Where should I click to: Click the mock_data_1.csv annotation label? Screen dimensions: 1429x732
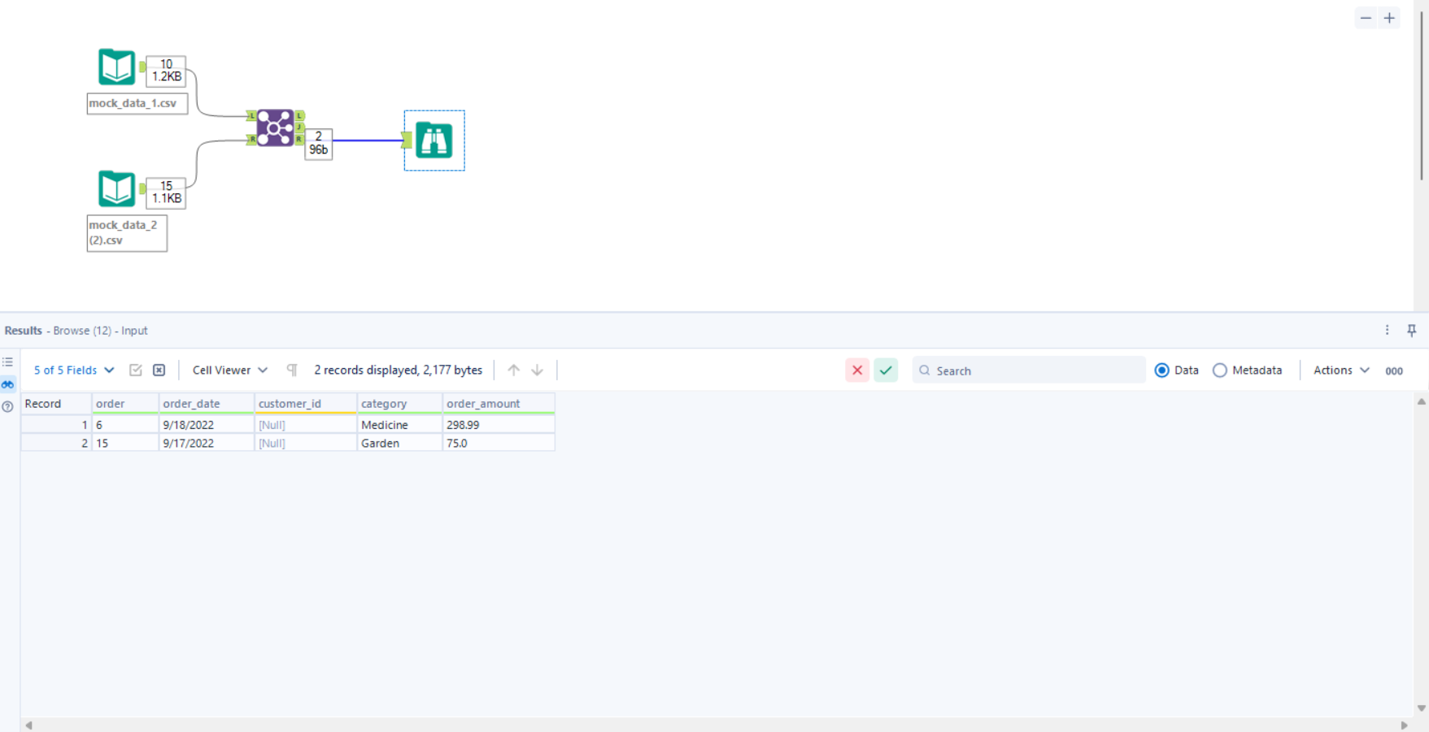137,103
